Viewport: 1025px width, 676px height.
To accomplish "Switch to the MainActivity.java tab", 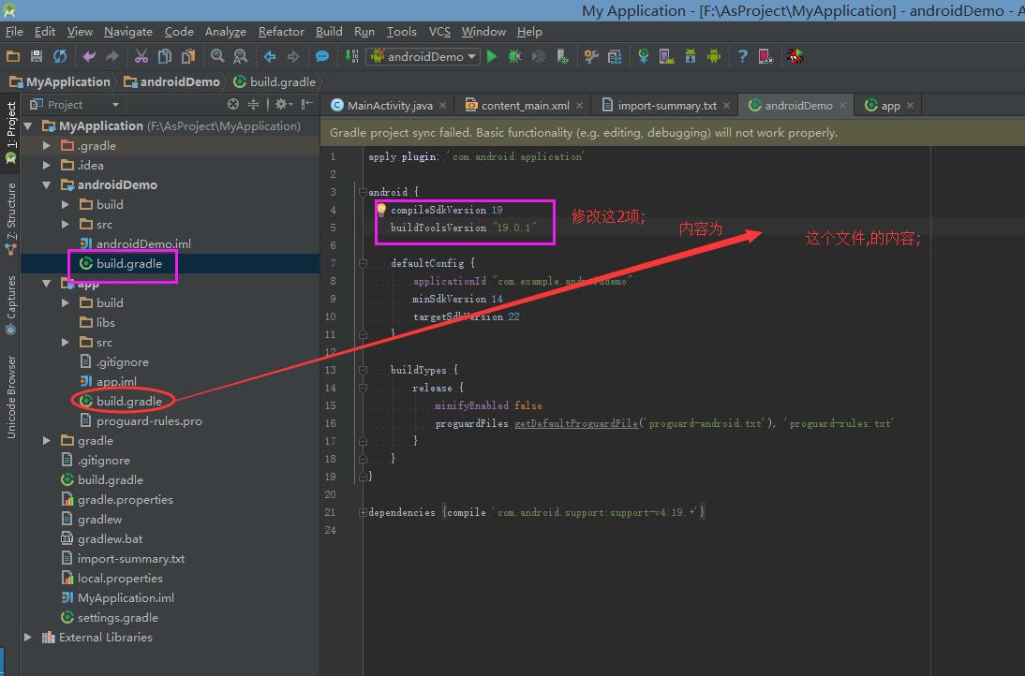I will 390,105.
